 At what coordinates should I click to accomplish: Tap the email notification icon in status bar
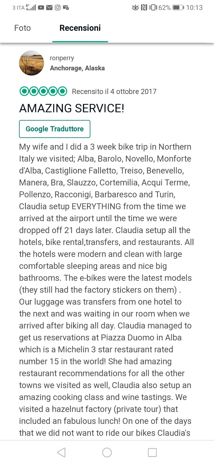coord(49,8)
